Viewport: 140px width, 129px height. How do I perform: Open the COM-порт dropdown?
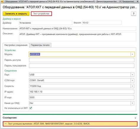[132, 80]
